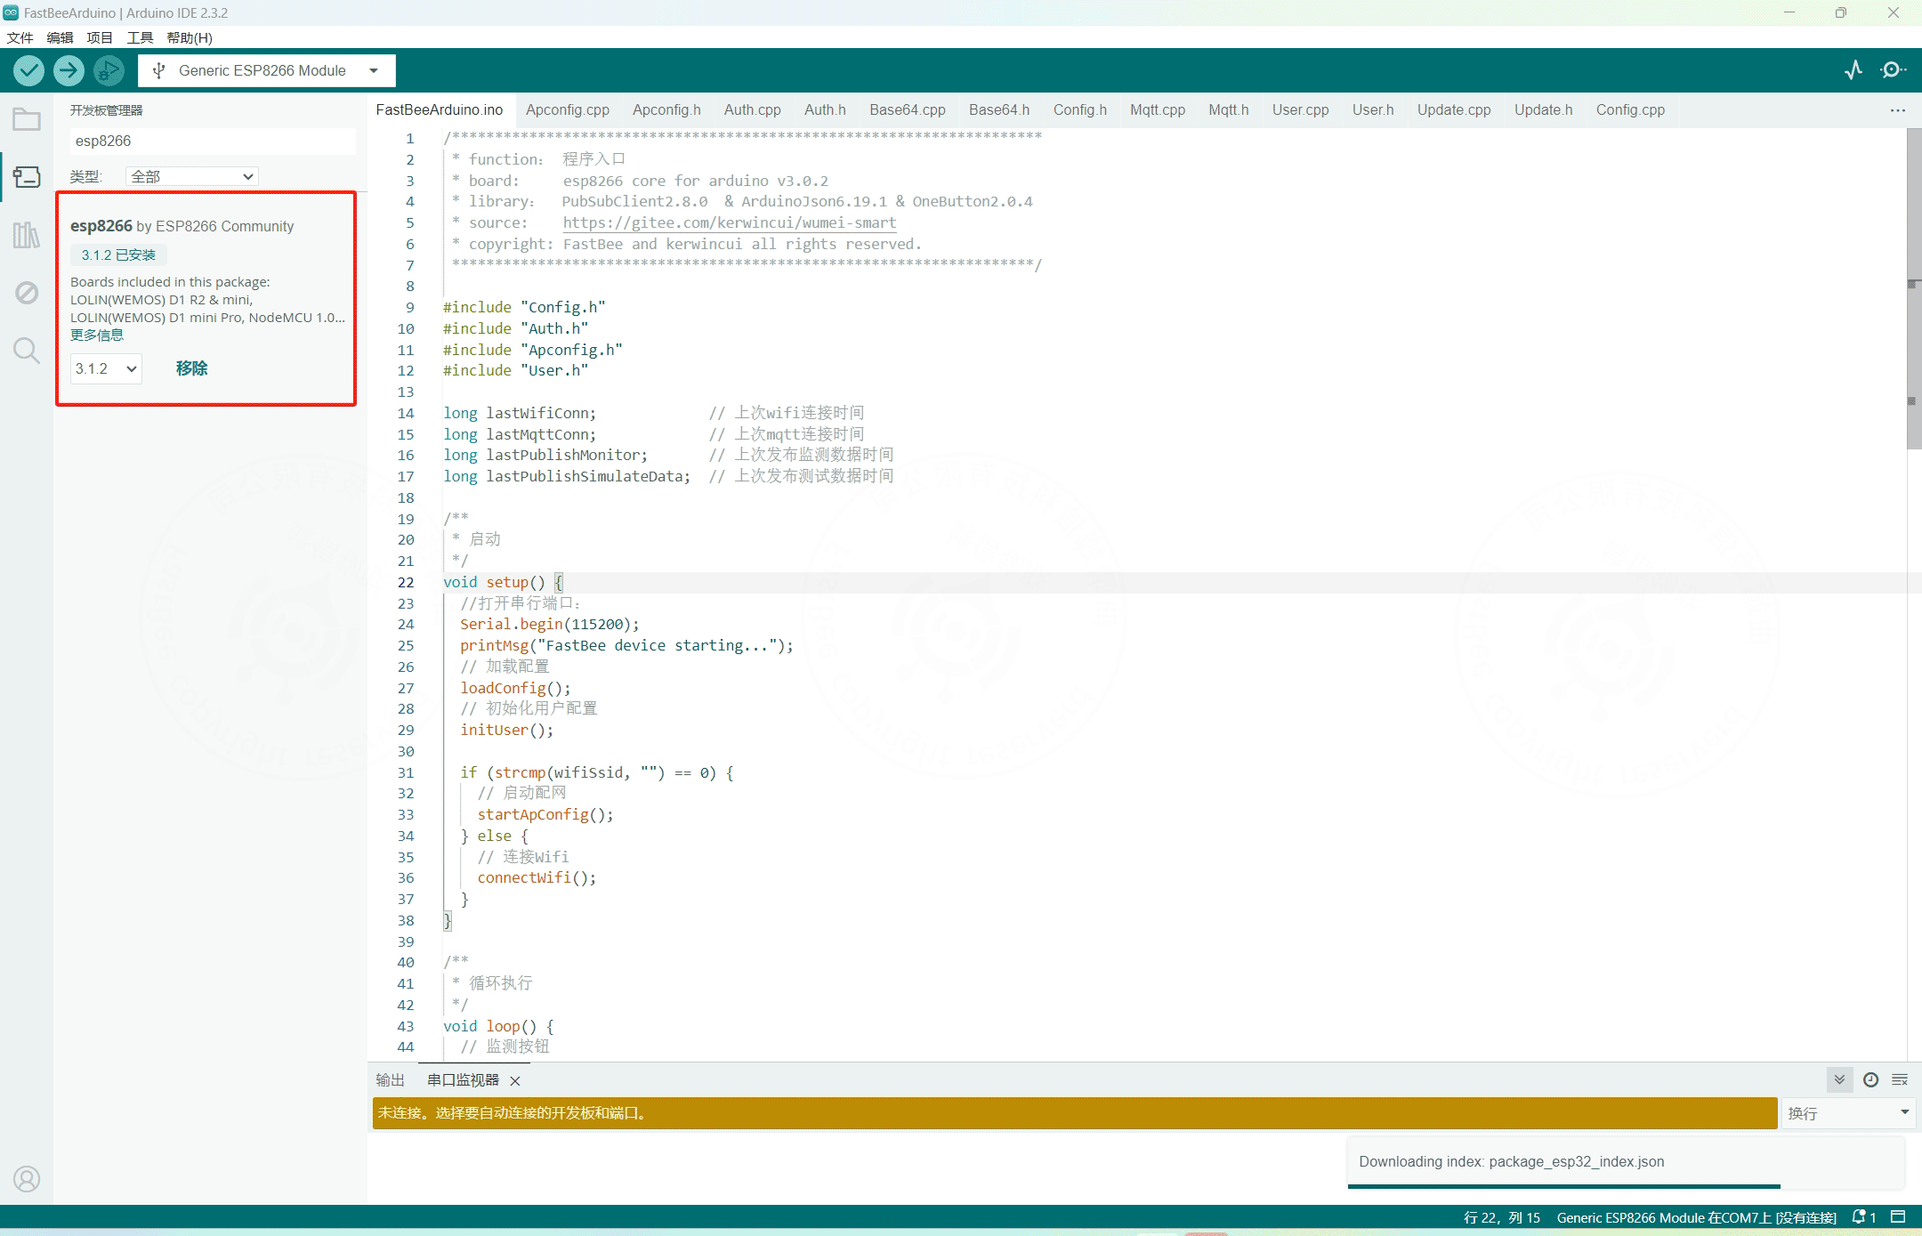Open the gitee.com source URL in code
The width and height of the screenshot is (1922, 1236).
point(730,222)
